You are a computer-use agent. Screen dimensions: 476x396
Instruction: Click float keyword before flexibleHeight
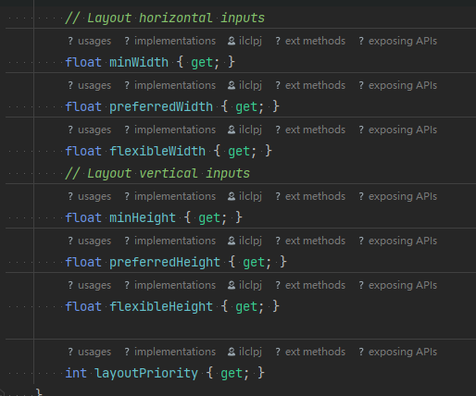pyautogui.click(x=83, y=306)
